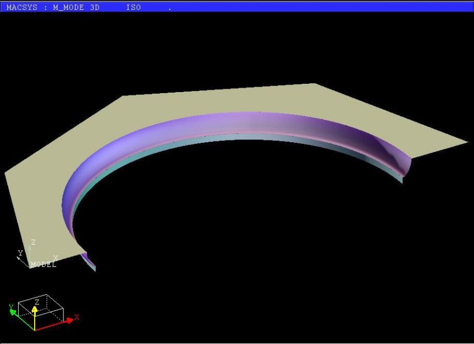Screen dimensions: 474x344
Task: Click the MODEL coordinate origin label
Action: [43, 265]
